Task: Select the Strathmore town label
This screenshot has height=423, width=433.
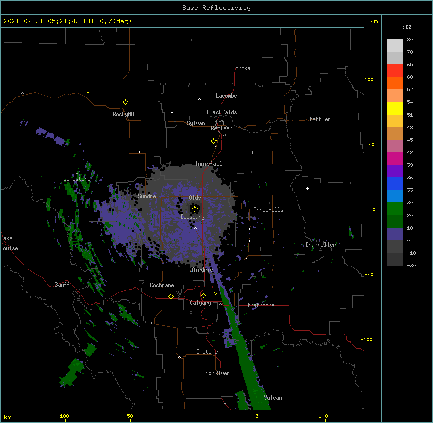Action: click(259, 305)
